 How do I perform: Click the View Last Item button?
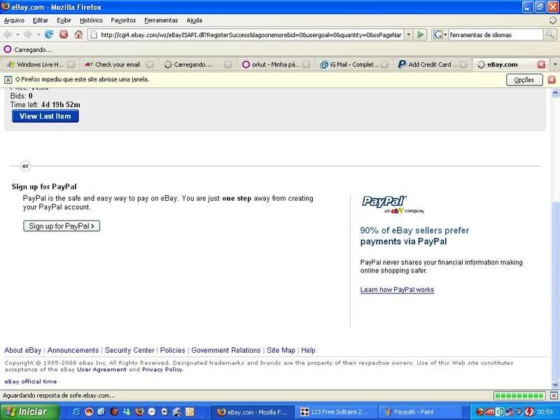click(x=45, y=116)
